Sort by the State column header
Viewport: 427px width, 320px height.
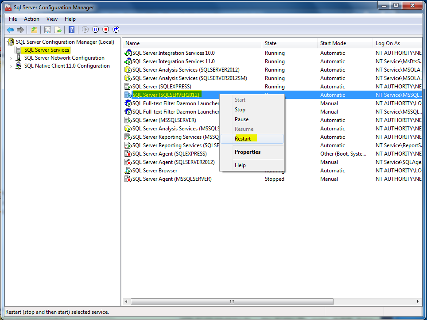[290, 43]
